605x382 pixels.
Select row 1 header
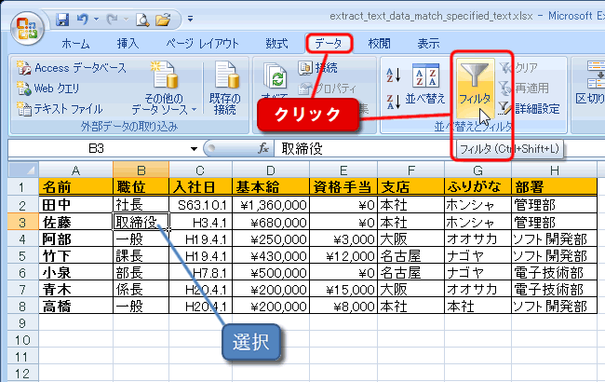[22, 187]
